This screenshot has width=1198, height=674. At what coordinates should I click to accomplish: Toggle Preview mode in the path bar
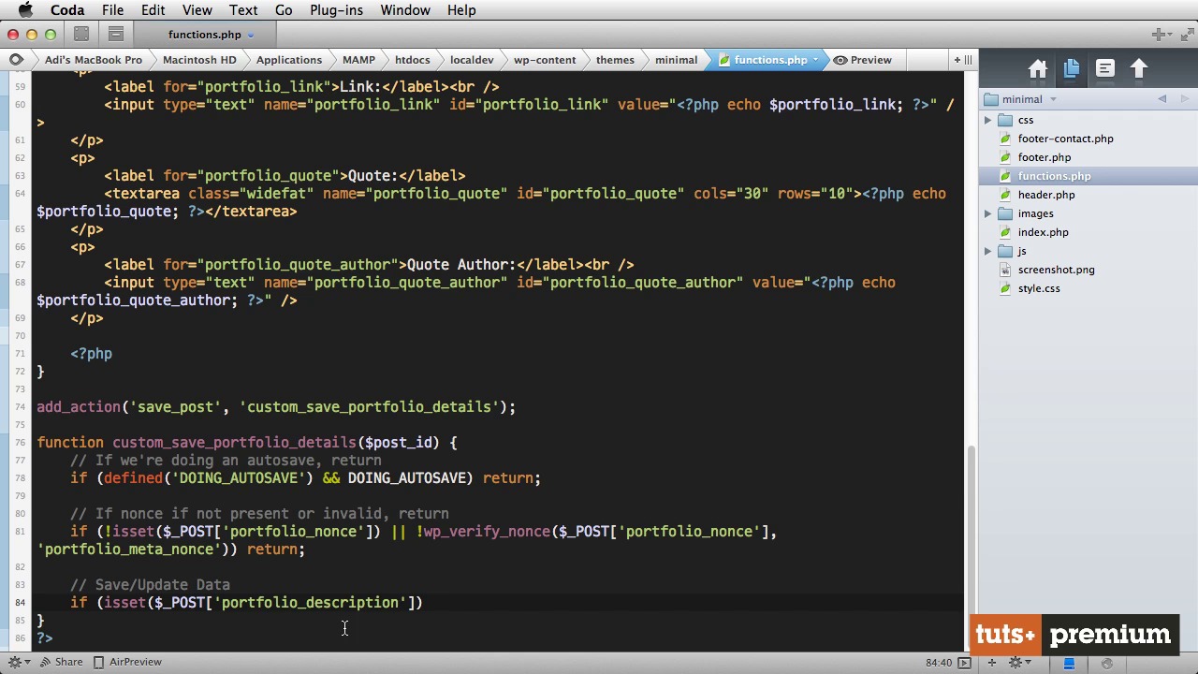(862, 60)
